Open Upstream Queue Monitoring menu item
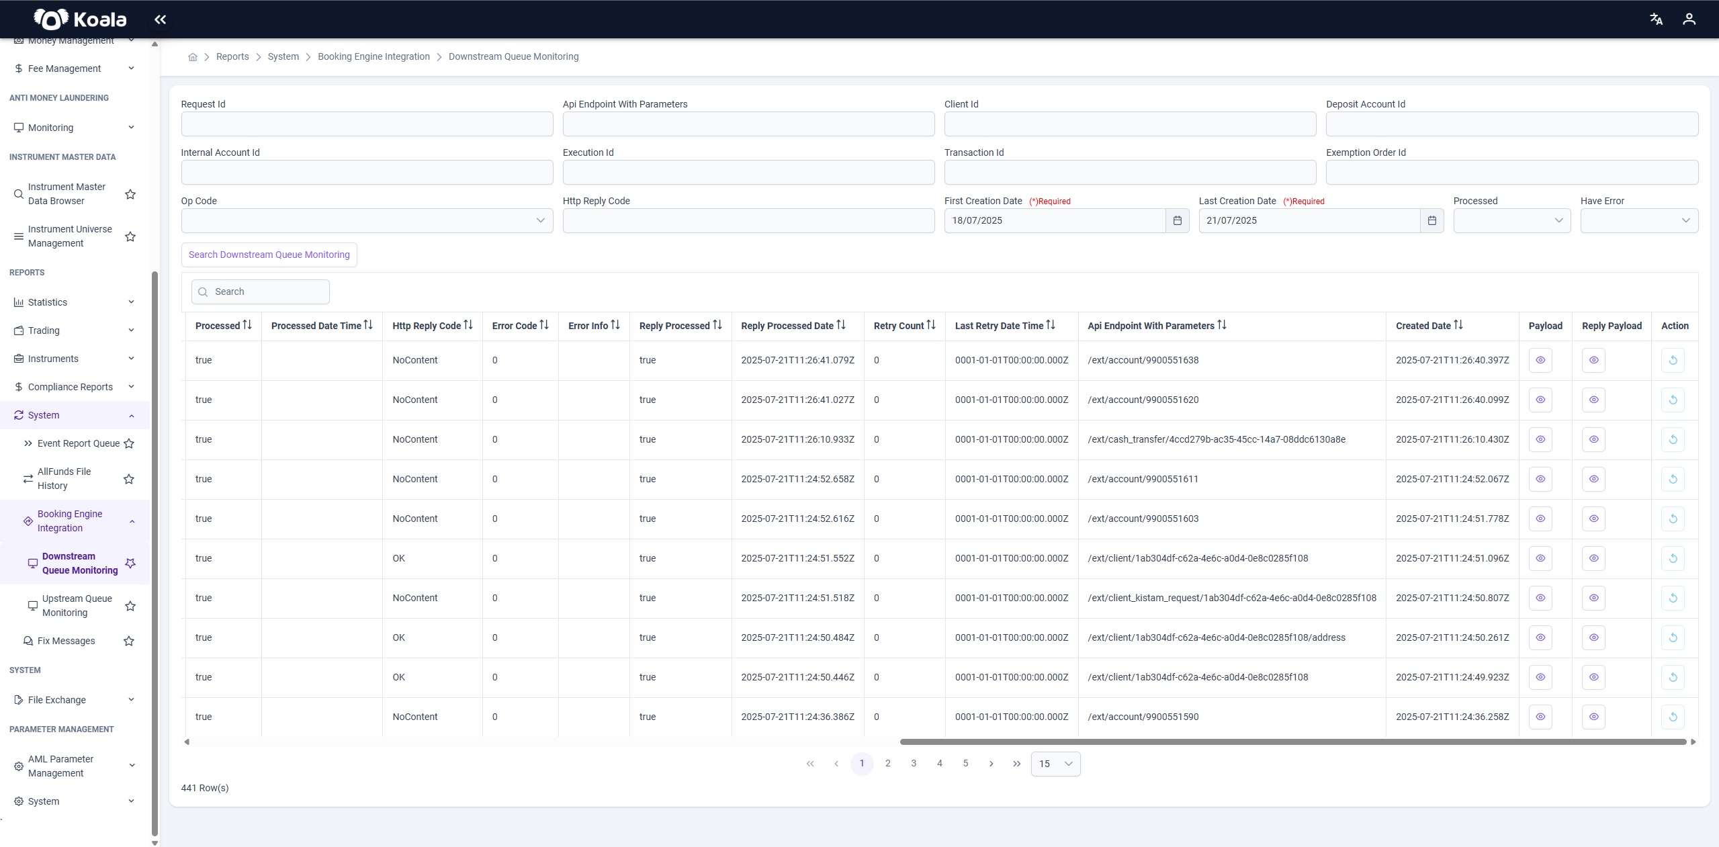The image size is (1719, 847). pos(77,605)
